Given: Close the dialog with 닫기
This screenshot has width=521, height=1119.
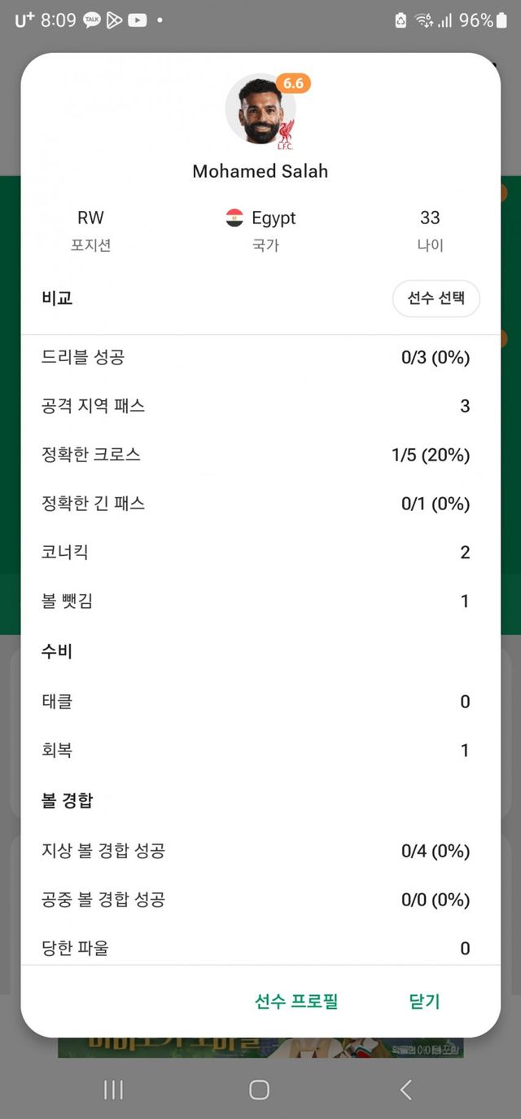Looking at the screenshot, I should pyautogui.click(x=424, y=1001).
